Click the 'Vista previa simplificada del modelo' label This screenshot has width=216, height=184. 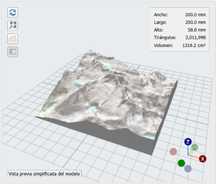tap(44, 174)
